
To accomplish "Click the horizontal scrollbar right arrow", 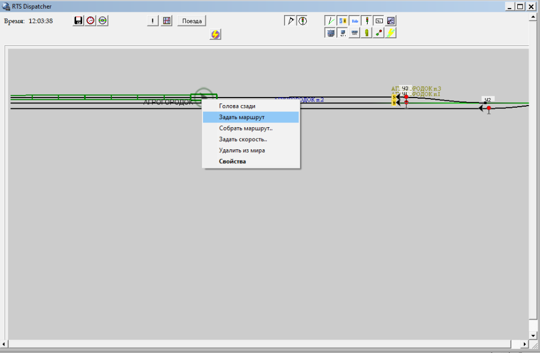I will point(524,344).
